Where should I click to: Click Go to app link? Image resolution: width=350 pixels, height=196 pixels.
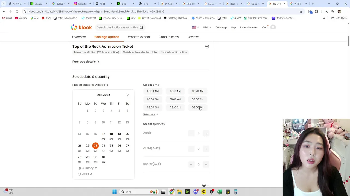221,27
